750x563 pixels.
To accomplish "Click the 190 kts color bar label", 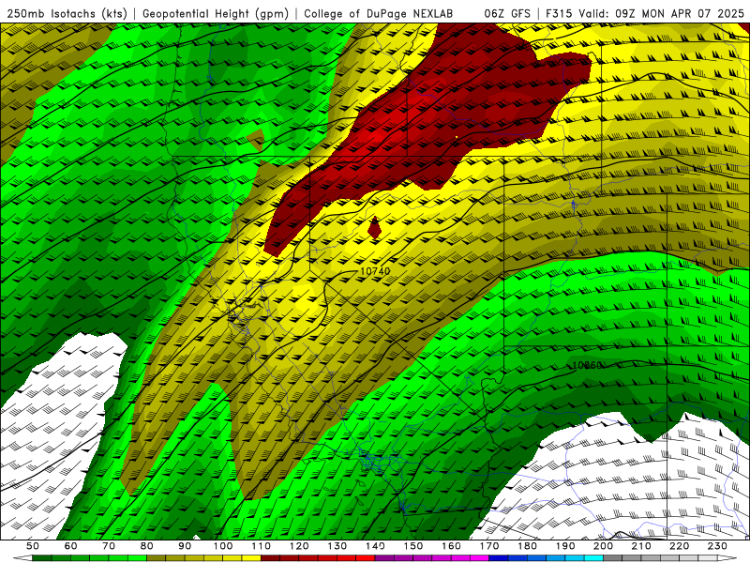I will 565,546.
